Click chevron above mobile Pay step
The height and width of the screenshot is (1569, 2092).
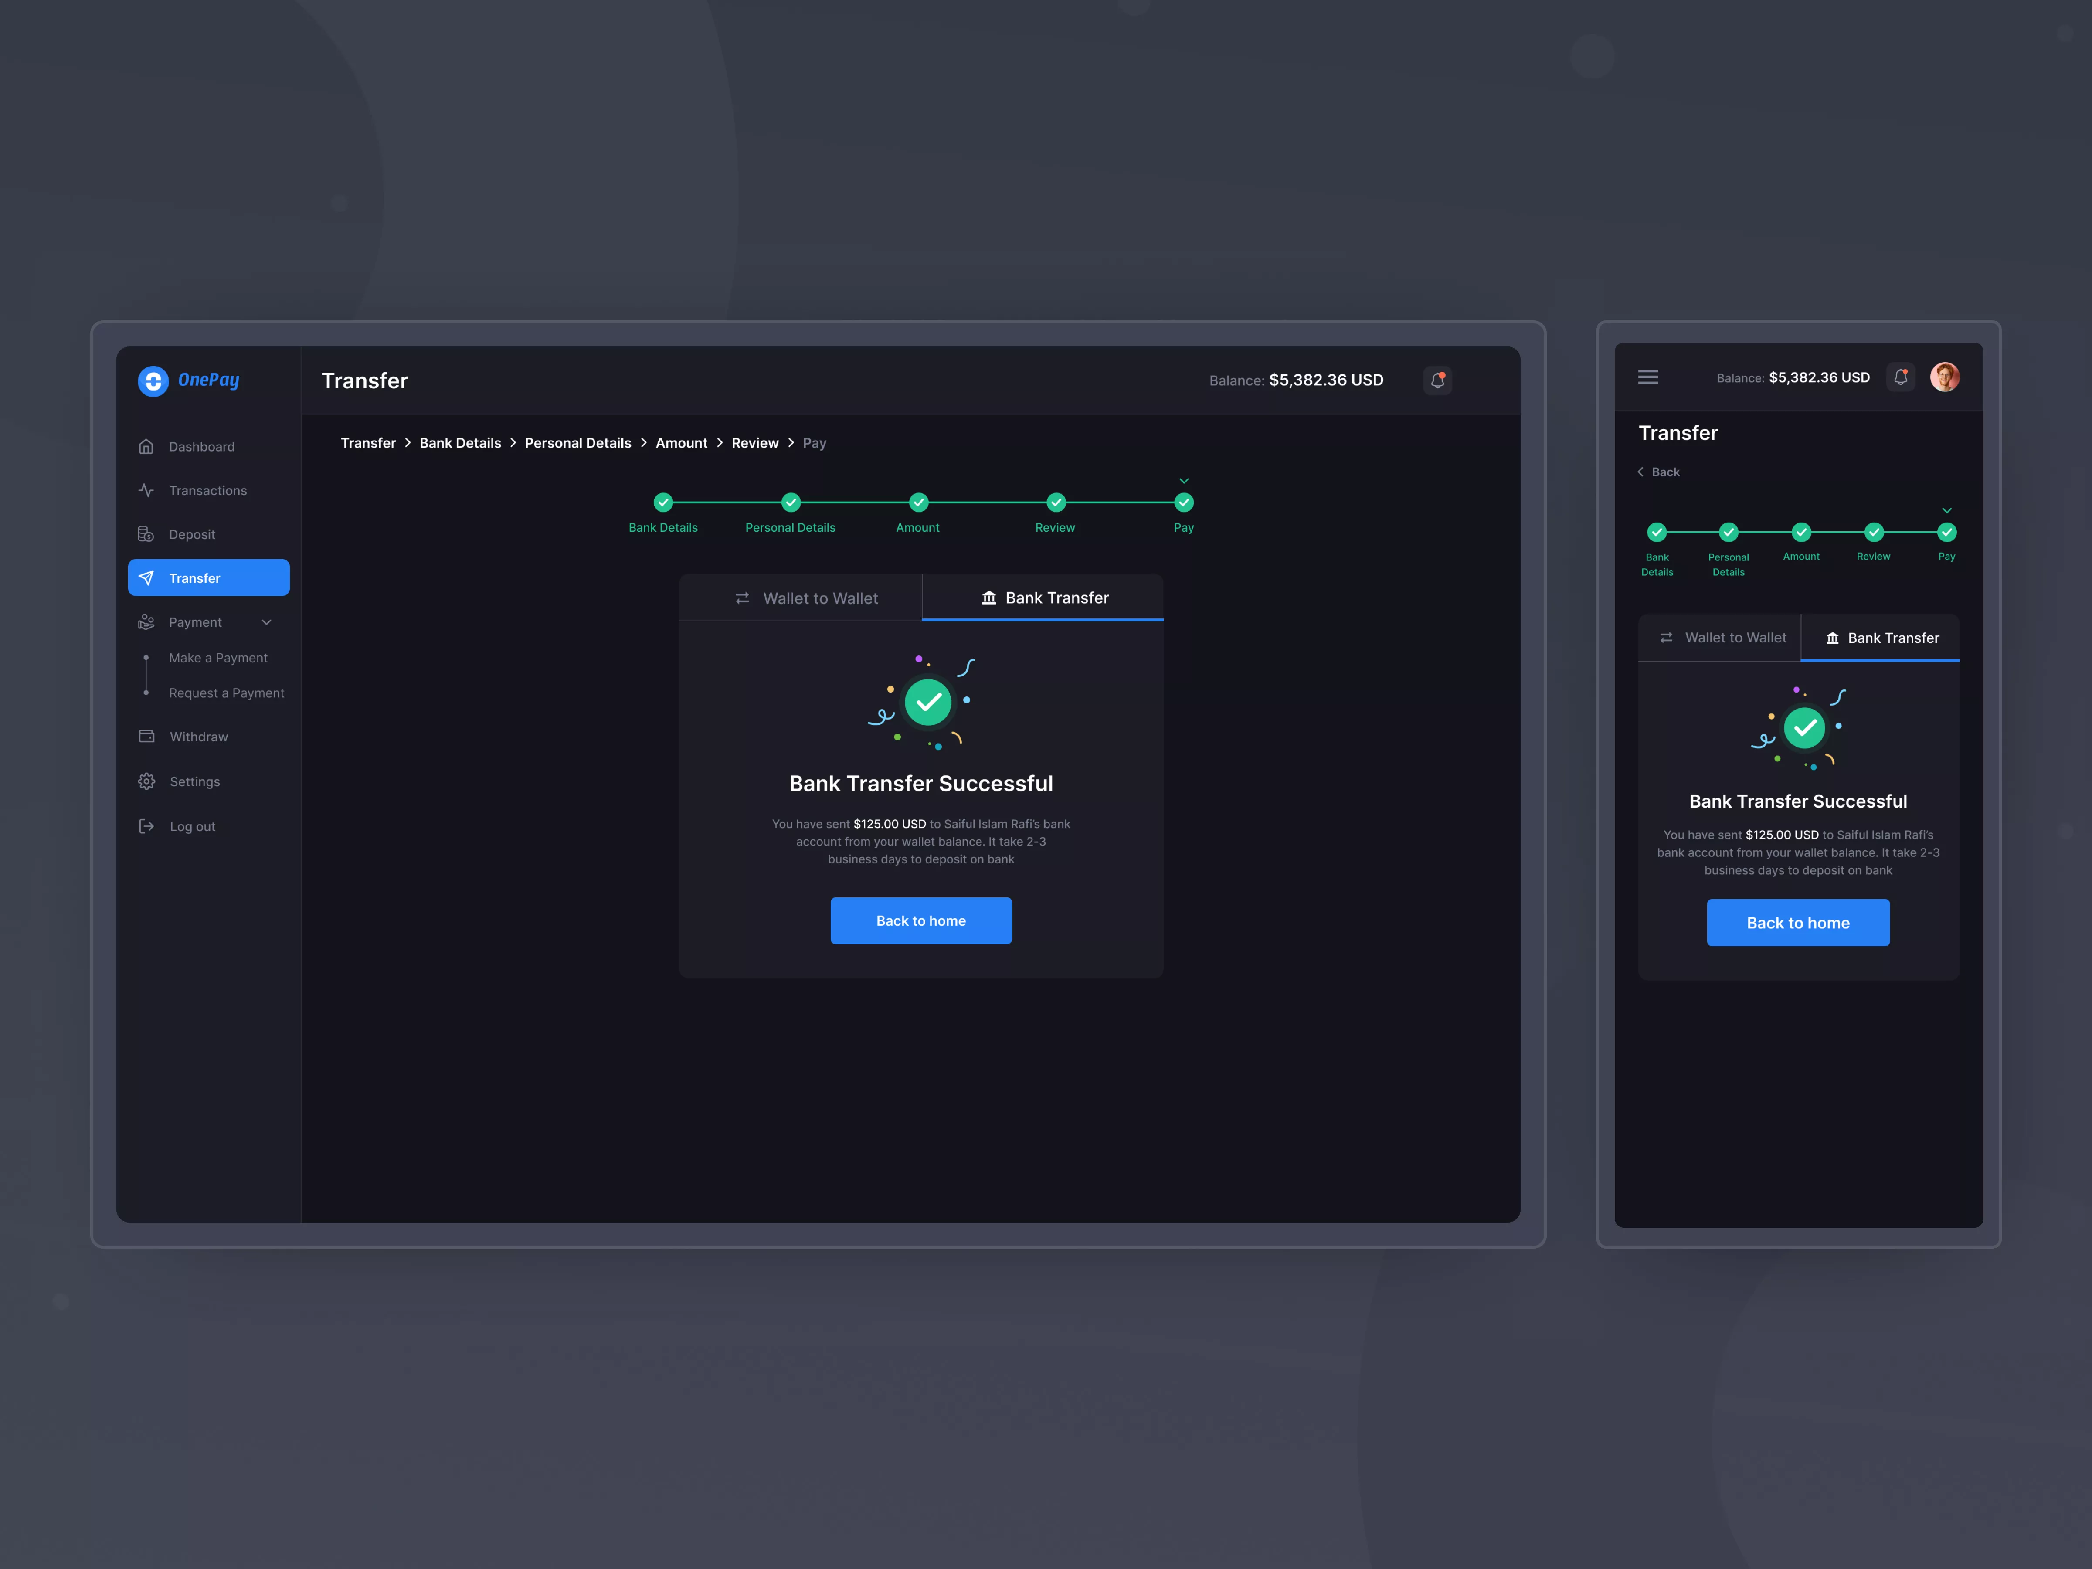[x=1947, y=510]
